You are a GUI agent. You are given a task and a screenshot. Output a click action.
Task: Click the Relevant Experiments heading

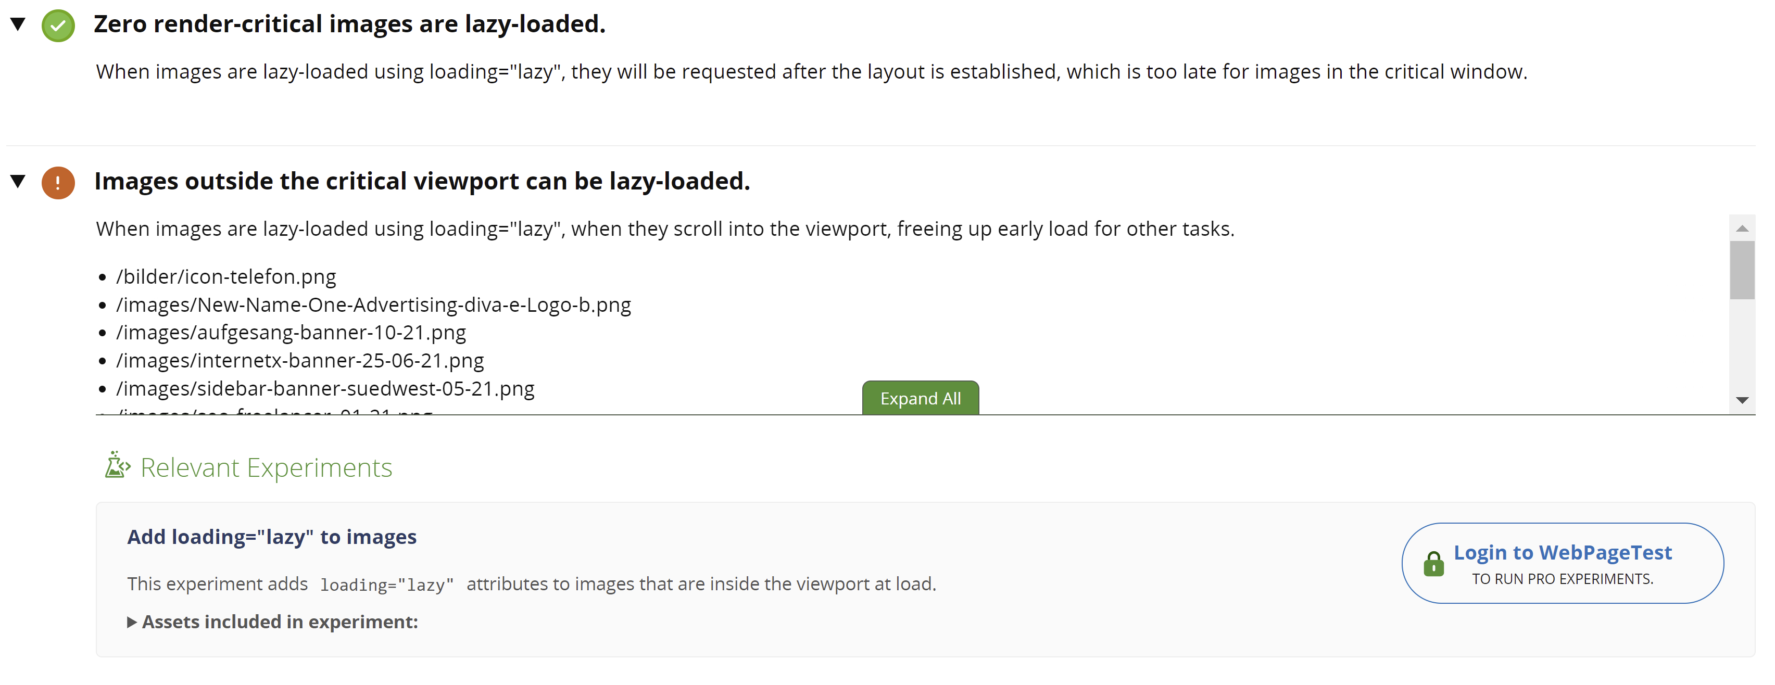tap(266, 468)
